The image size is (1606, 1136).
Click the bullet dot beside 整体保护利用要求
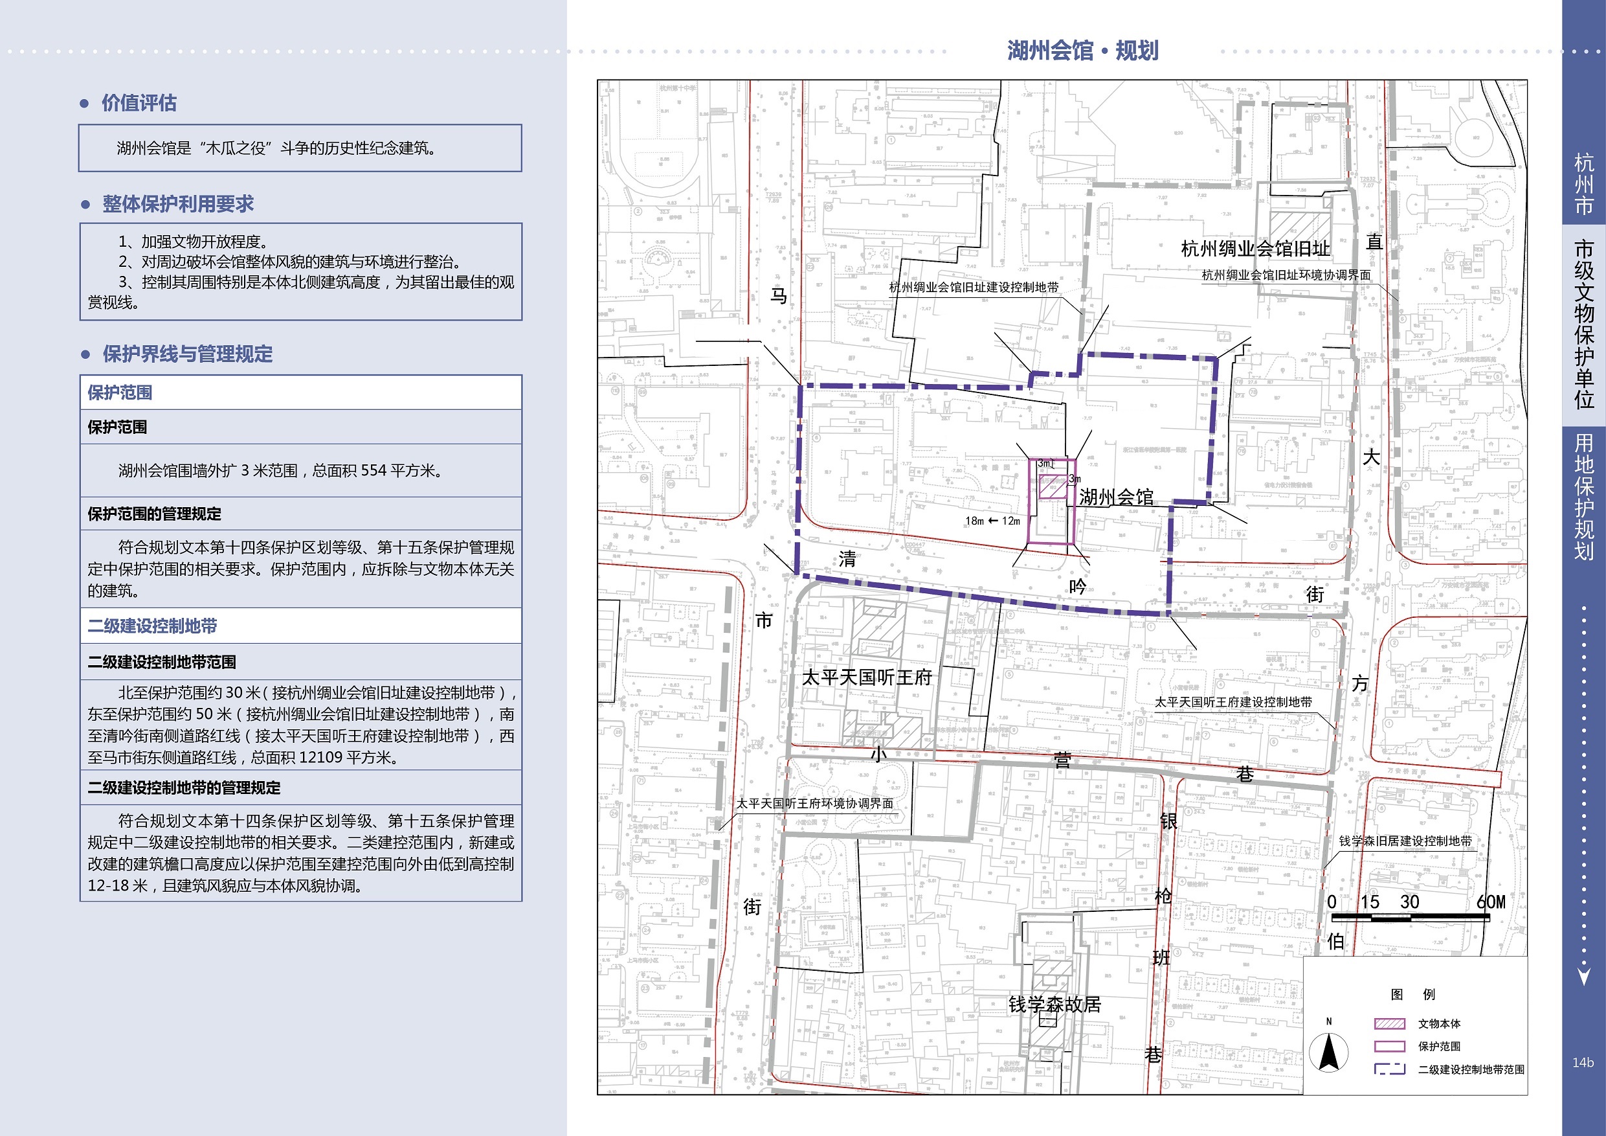(85, 205)
